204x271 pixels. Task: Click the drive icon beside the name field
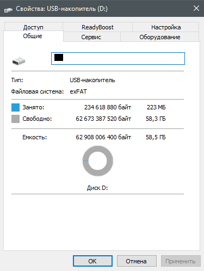18,61
